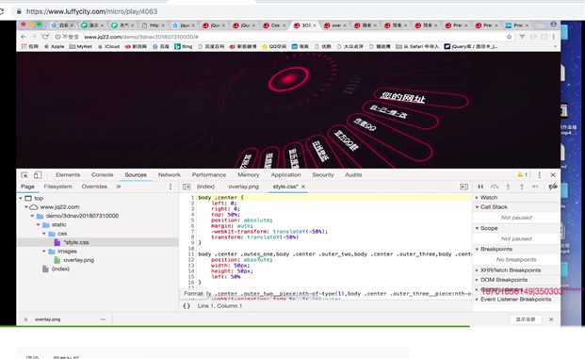585x359 pixels.
Task: Pretty print with the braces icon
Action: click(187, 305)
